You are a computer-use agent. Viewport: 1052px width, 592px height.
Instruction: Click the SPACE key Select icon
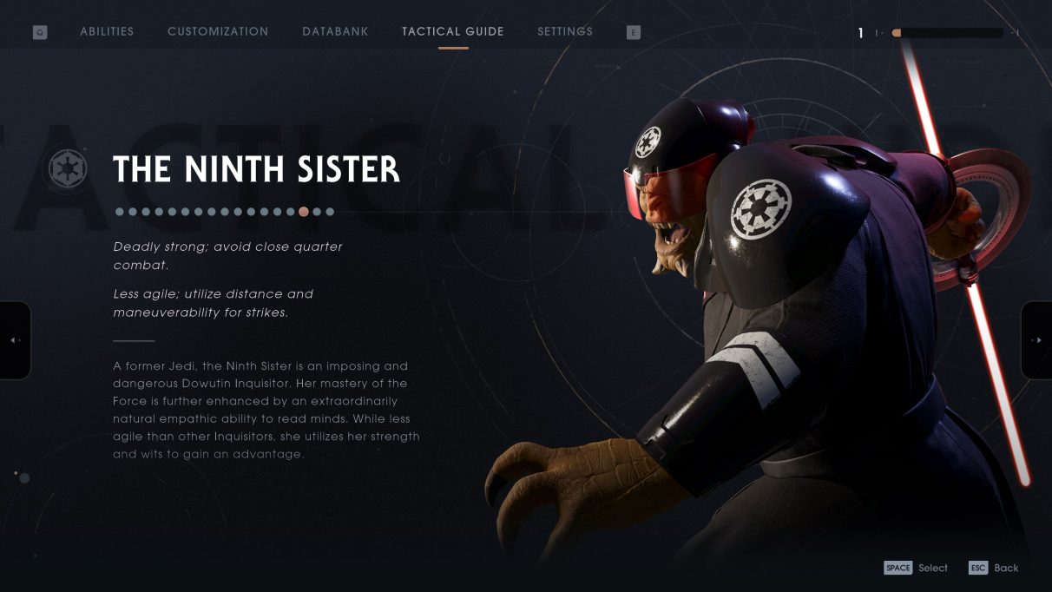point(898,568)
